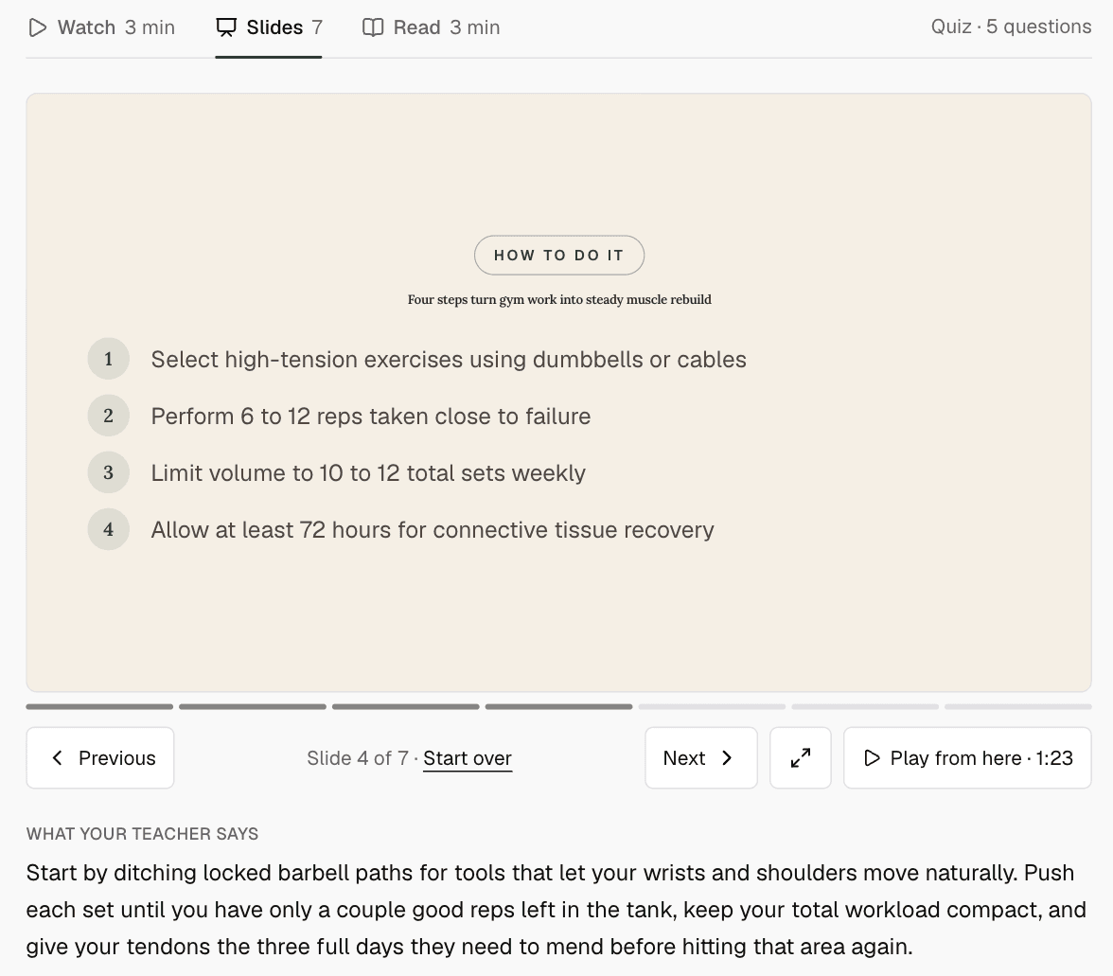Screen dimensions: 1113x976
Task: Jump to first slide progress segment
Action: click(99, 707)
